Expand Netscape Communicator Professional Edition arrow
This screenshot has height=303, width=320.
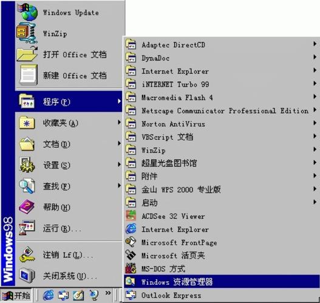pos(315,110)
